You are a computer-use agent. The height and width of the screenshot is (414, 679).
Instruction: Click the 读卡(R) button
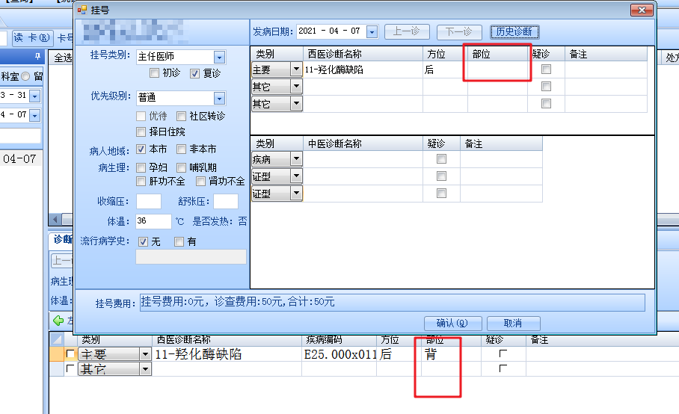[x=32, y=38]
